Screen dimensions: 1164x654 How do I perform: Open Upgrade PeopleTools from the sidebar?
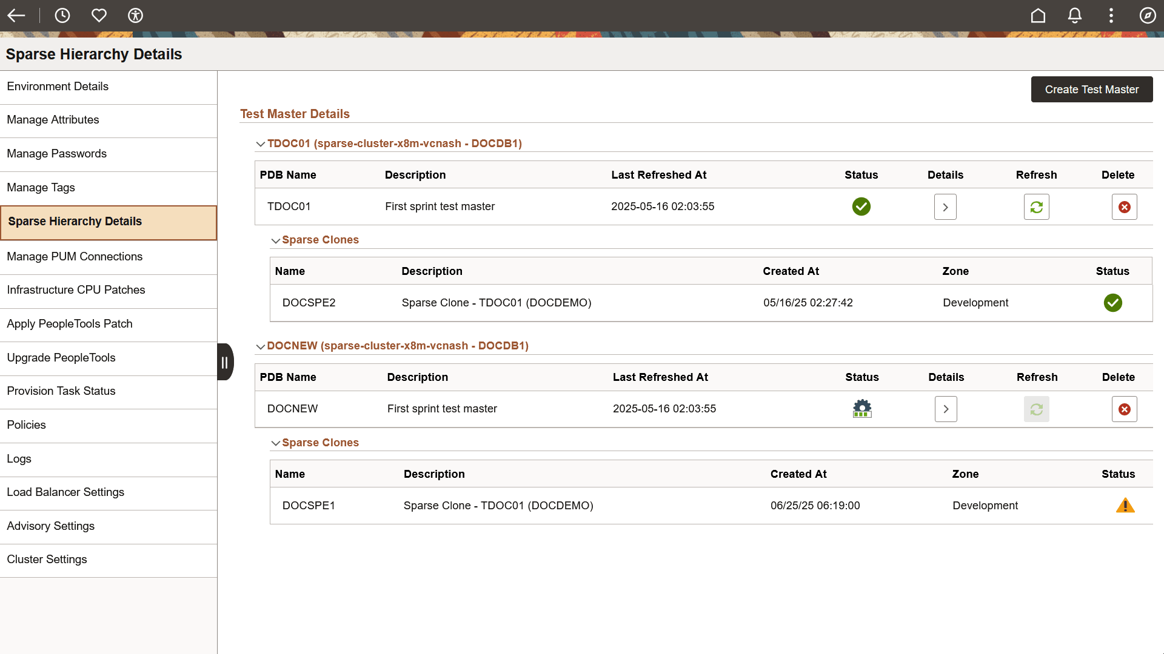pyautogui.click(x=61, y=357)
